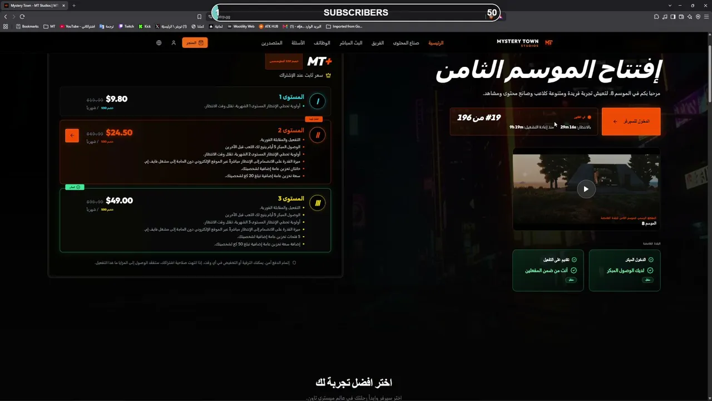Open the Imported from Go... bookmarks folder
This screenshot has width=712, height=401.
(344, 26)
